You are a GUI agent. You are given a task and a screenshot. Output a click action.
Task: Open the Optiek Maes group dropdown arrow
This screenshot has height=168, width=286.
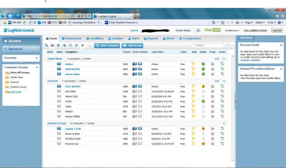(x=224, y=59)
